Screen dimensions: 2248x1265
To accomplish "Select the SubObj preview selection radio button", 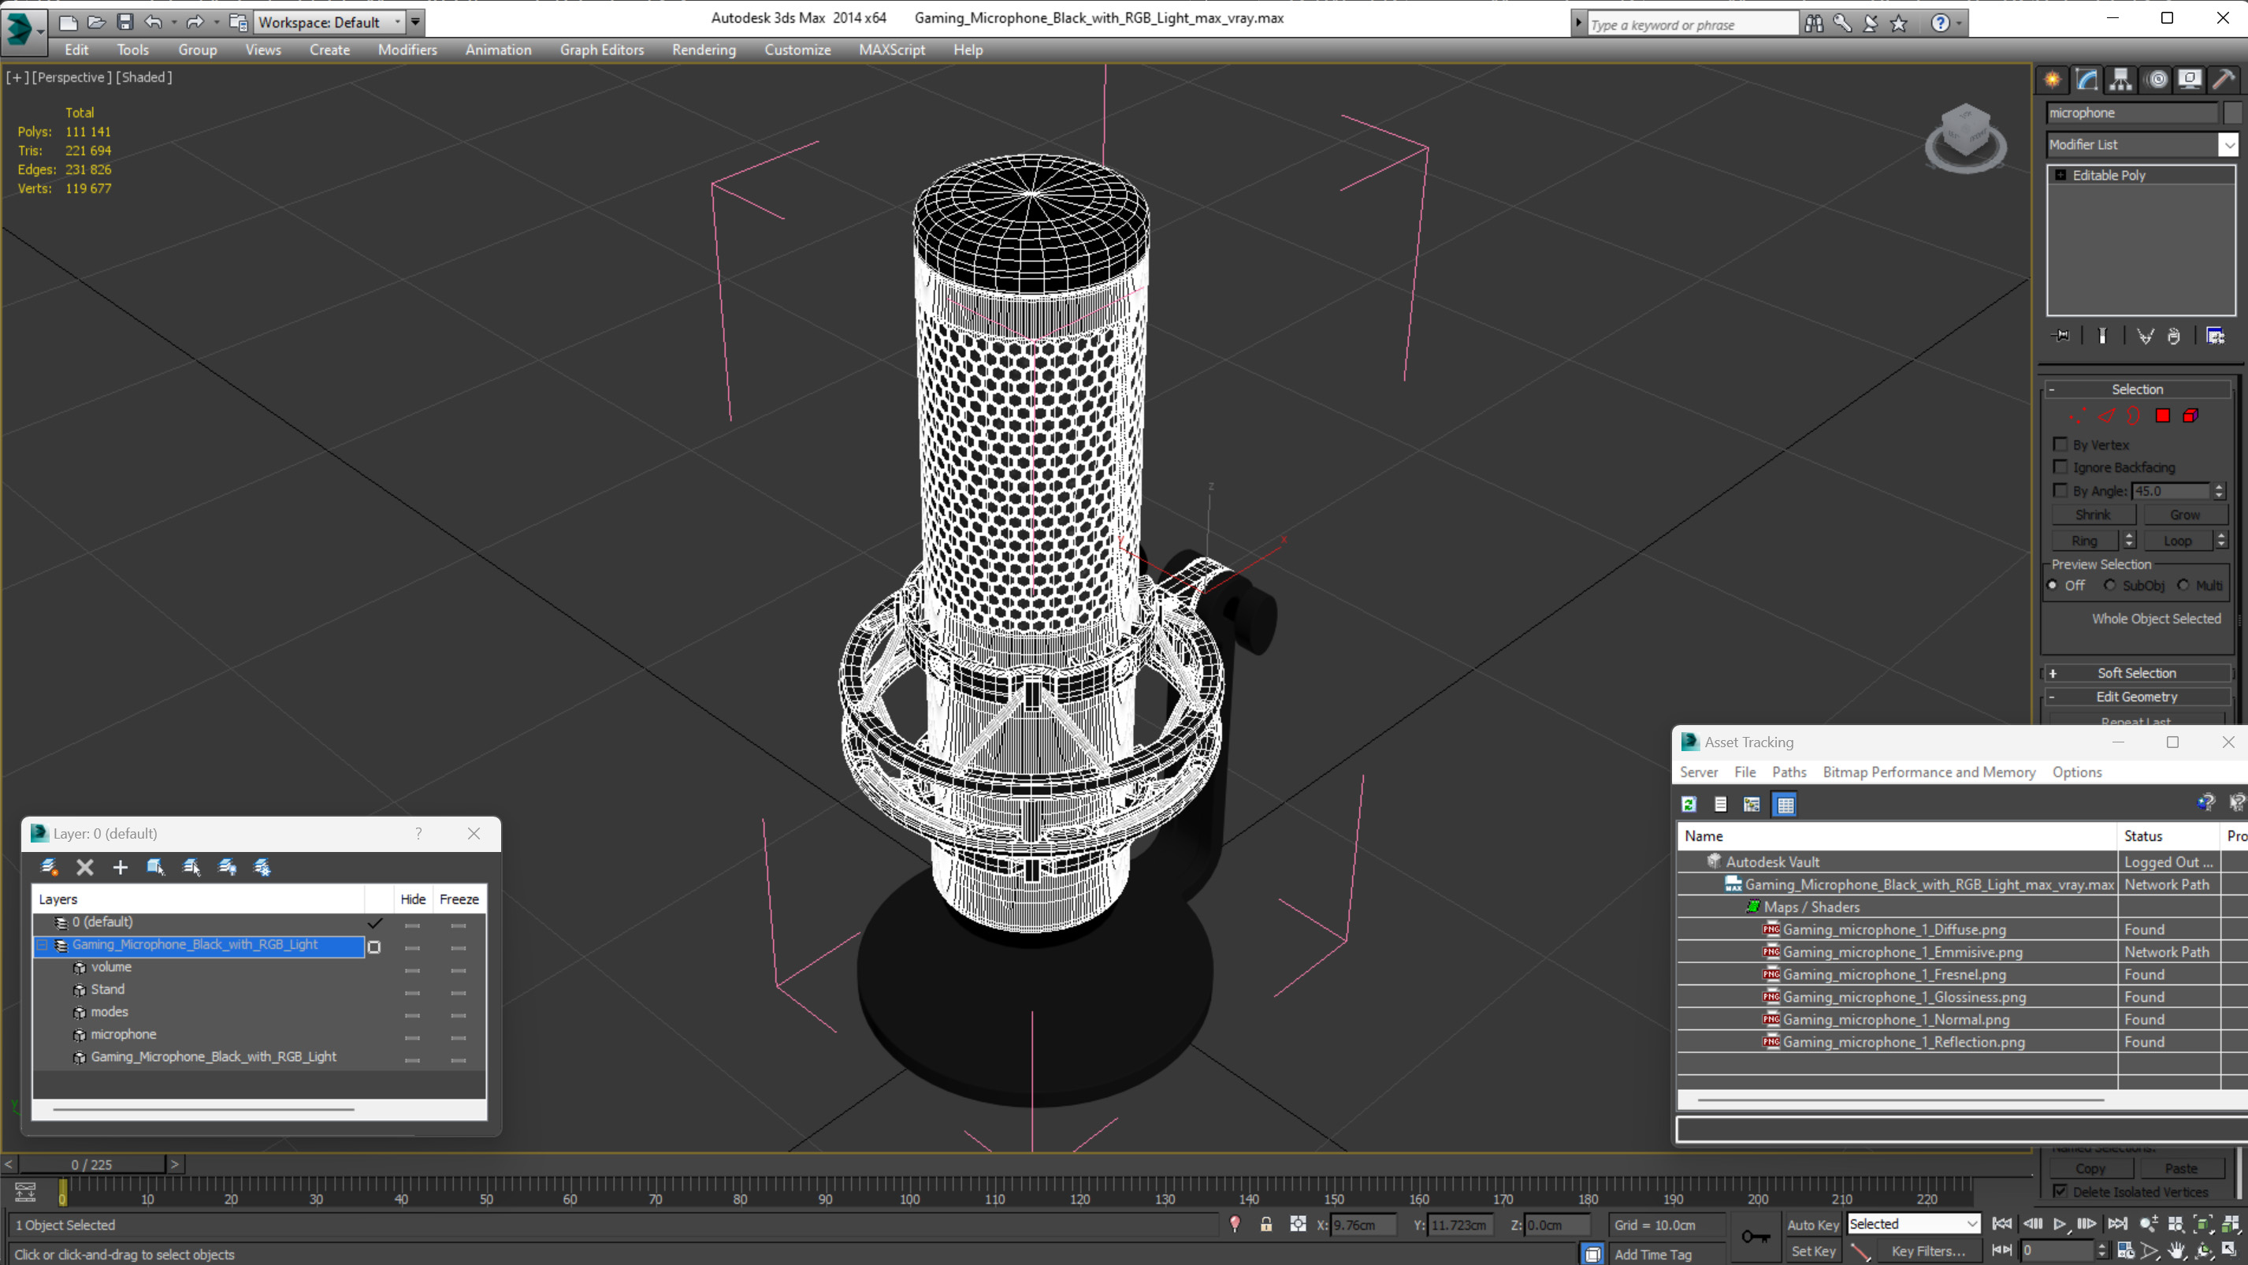I will (2110, 585).
